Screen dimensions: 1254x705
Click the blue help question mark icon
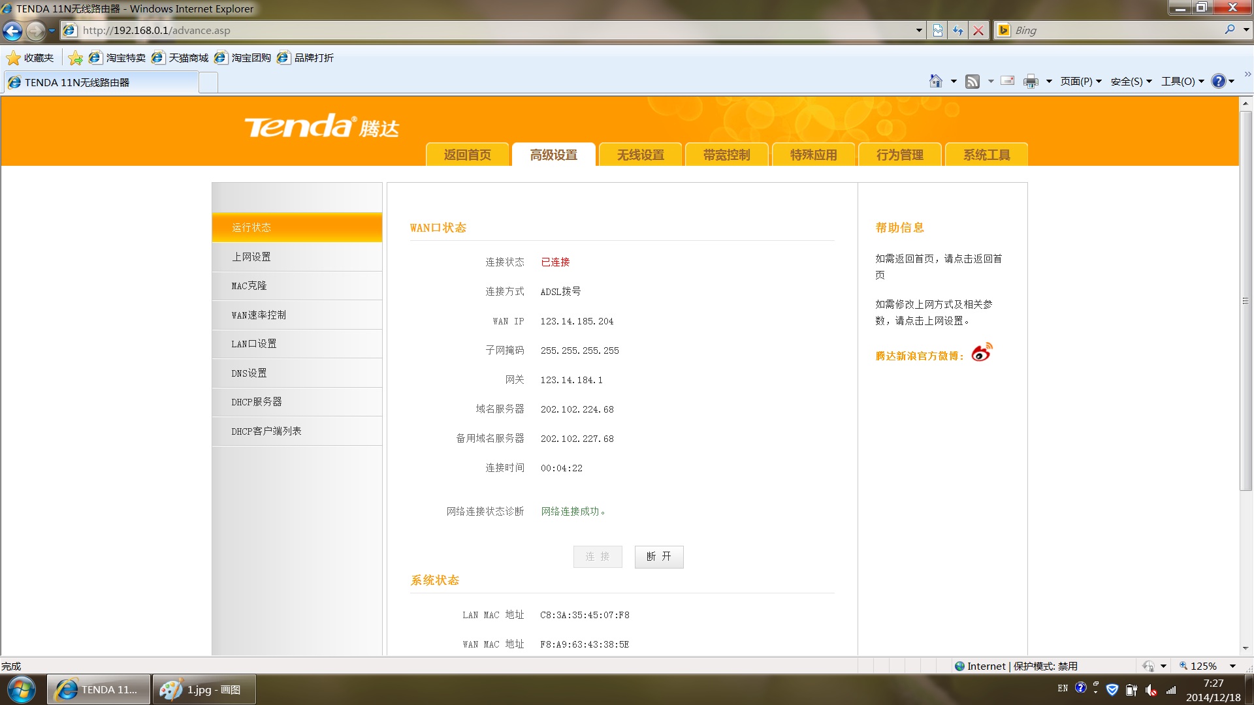(x=1219, y=81)
